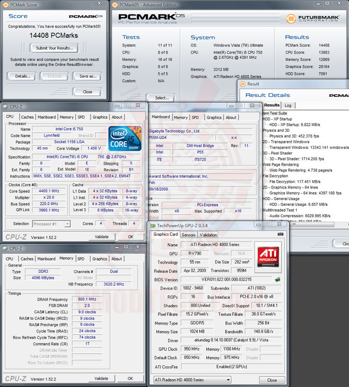Click the BIOS Version field in GPU-Z

click(x=226, y=279)
